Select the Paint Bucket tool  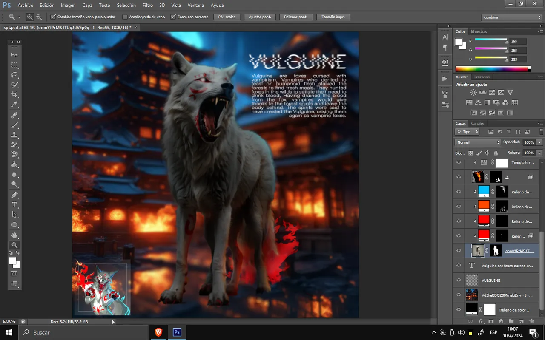pos(14,164)
